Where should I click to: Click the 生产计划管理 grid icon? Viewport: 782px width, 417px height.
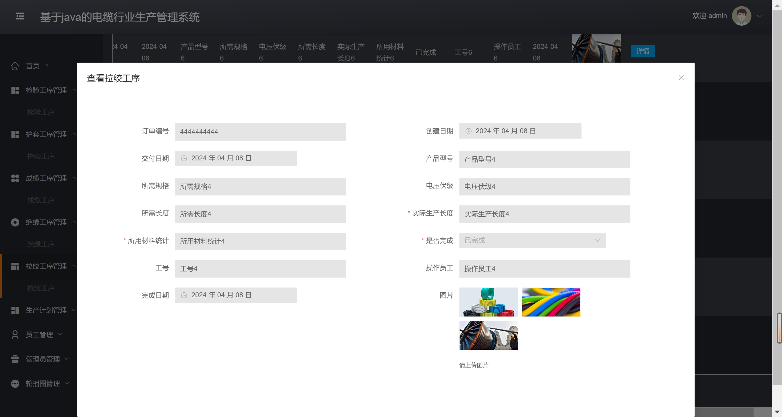pyautogui.click(x=15, y=310)
